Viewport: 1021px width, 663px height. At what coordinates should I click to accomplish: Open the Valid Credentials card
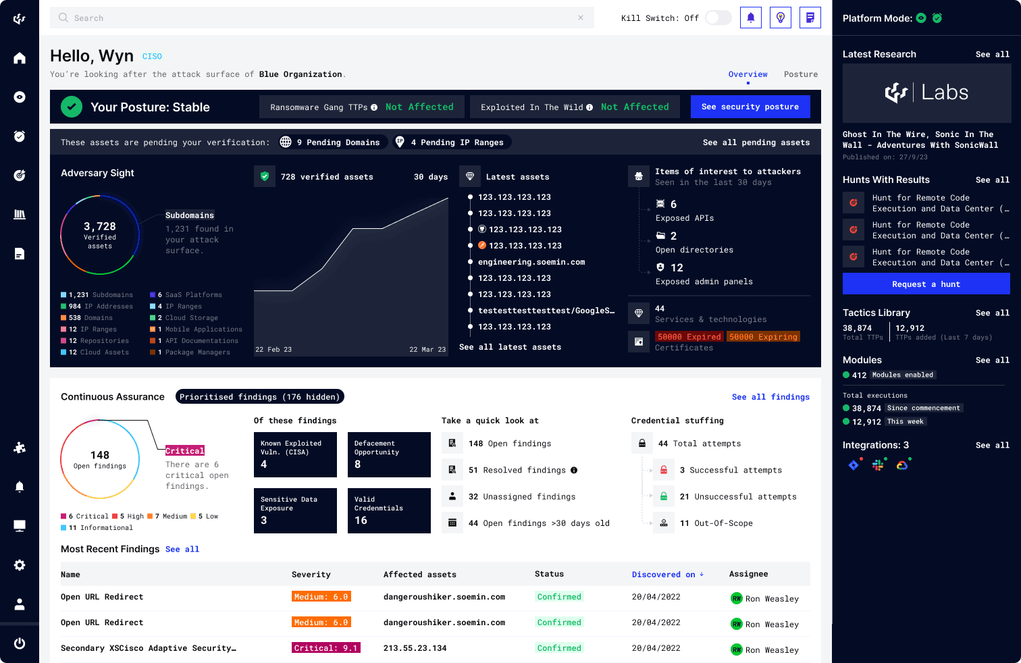click(389, 510)
